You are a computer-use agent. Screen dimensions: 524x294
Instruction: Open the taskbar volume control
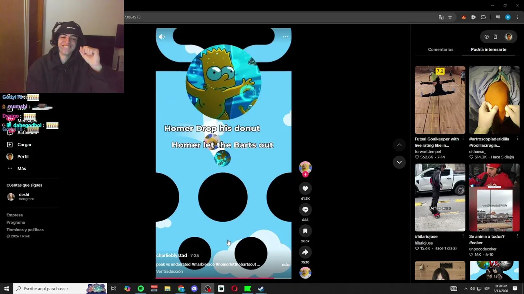pos(472,289)
